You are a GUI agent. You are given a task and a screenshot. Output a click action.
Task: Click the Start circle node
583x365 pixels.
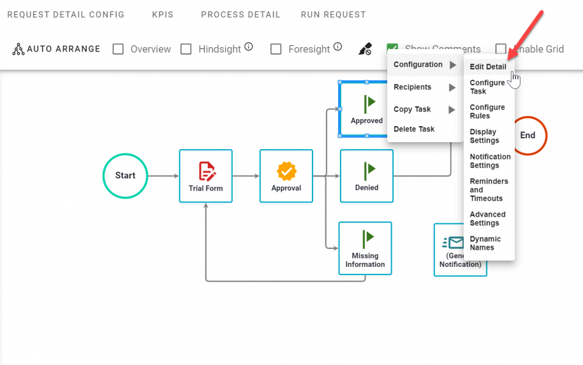point(125,175)
